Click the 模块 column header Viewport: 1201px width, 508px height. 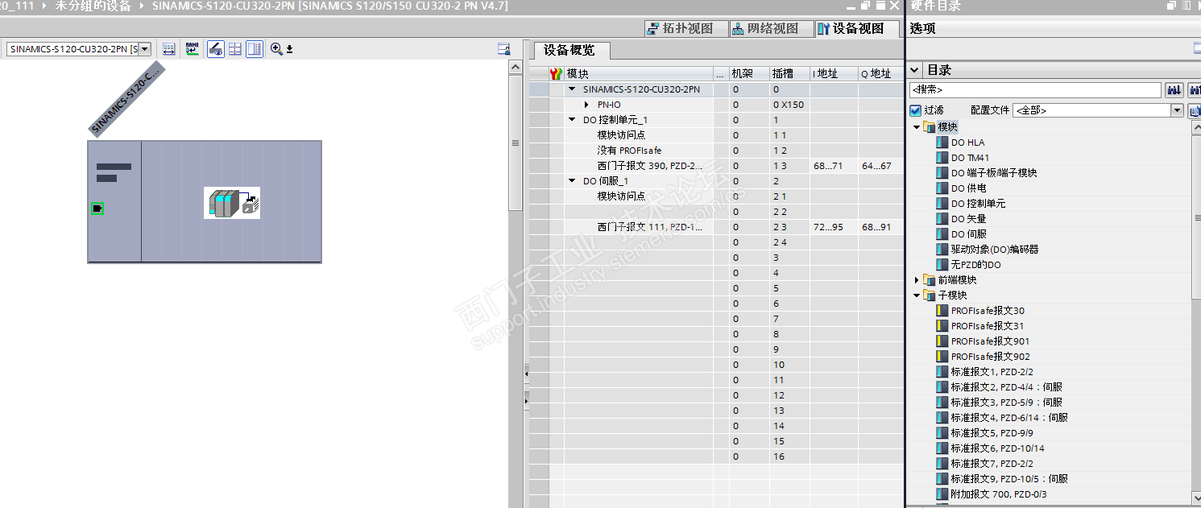pyautogui.click(x=639, y=73)
